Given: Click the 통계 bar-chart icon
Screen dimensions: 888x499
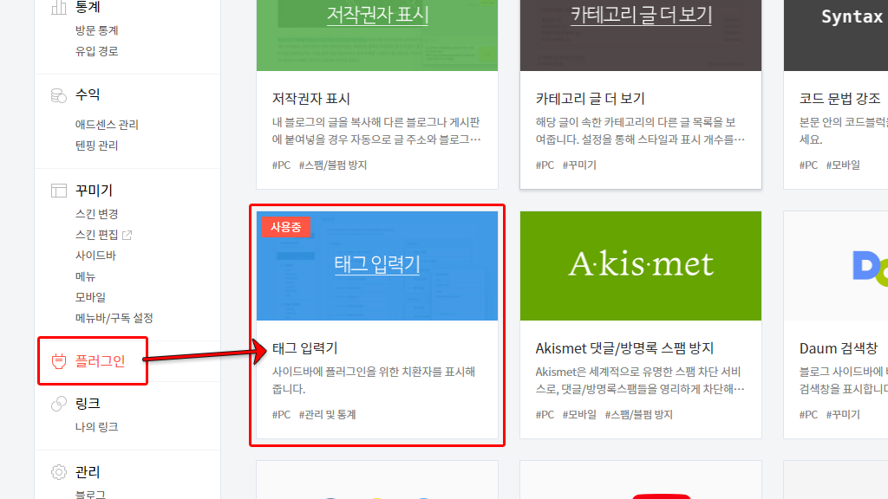Looking at the screenshot, I should tap(58, 6).
